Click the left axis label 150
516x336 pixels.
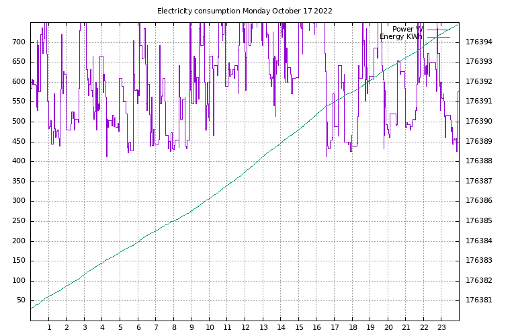(x=19, y=261)
